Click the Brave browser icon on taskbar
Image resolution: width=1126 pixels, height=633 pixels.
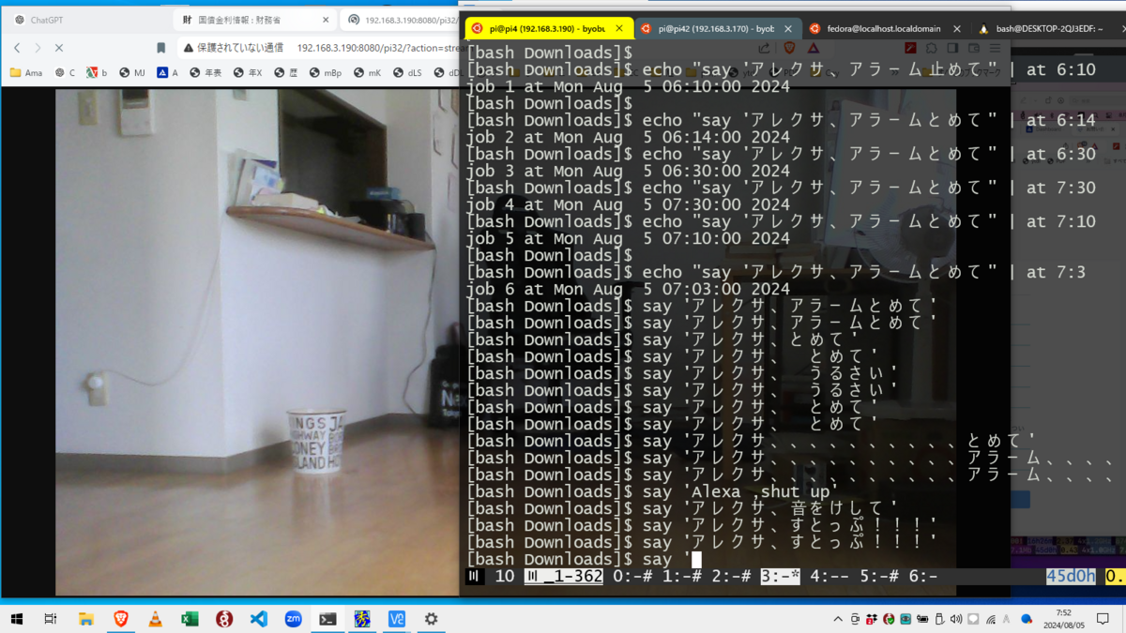click(120, 619)
